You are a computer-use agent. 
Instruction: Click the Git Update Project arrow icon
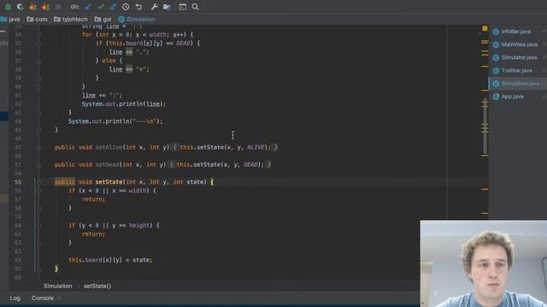pos(88,7)
